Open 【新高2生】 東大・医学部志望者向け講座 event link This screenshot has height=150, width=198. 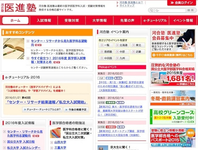(120, 111)
